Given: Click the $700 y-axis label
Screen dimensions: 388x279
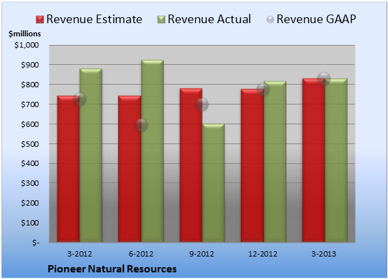Looking at the screenshot, I should 30,104.
